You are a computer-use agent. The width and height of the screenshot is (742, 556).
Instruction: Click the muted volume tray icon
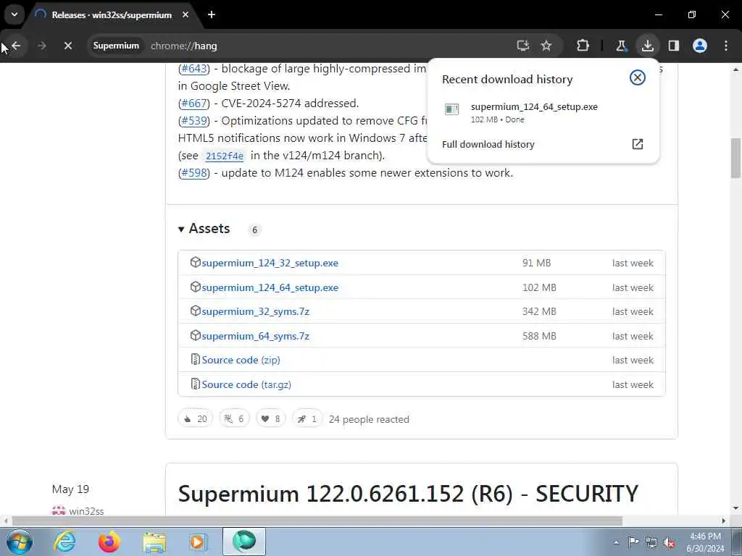tap(669, 542)
